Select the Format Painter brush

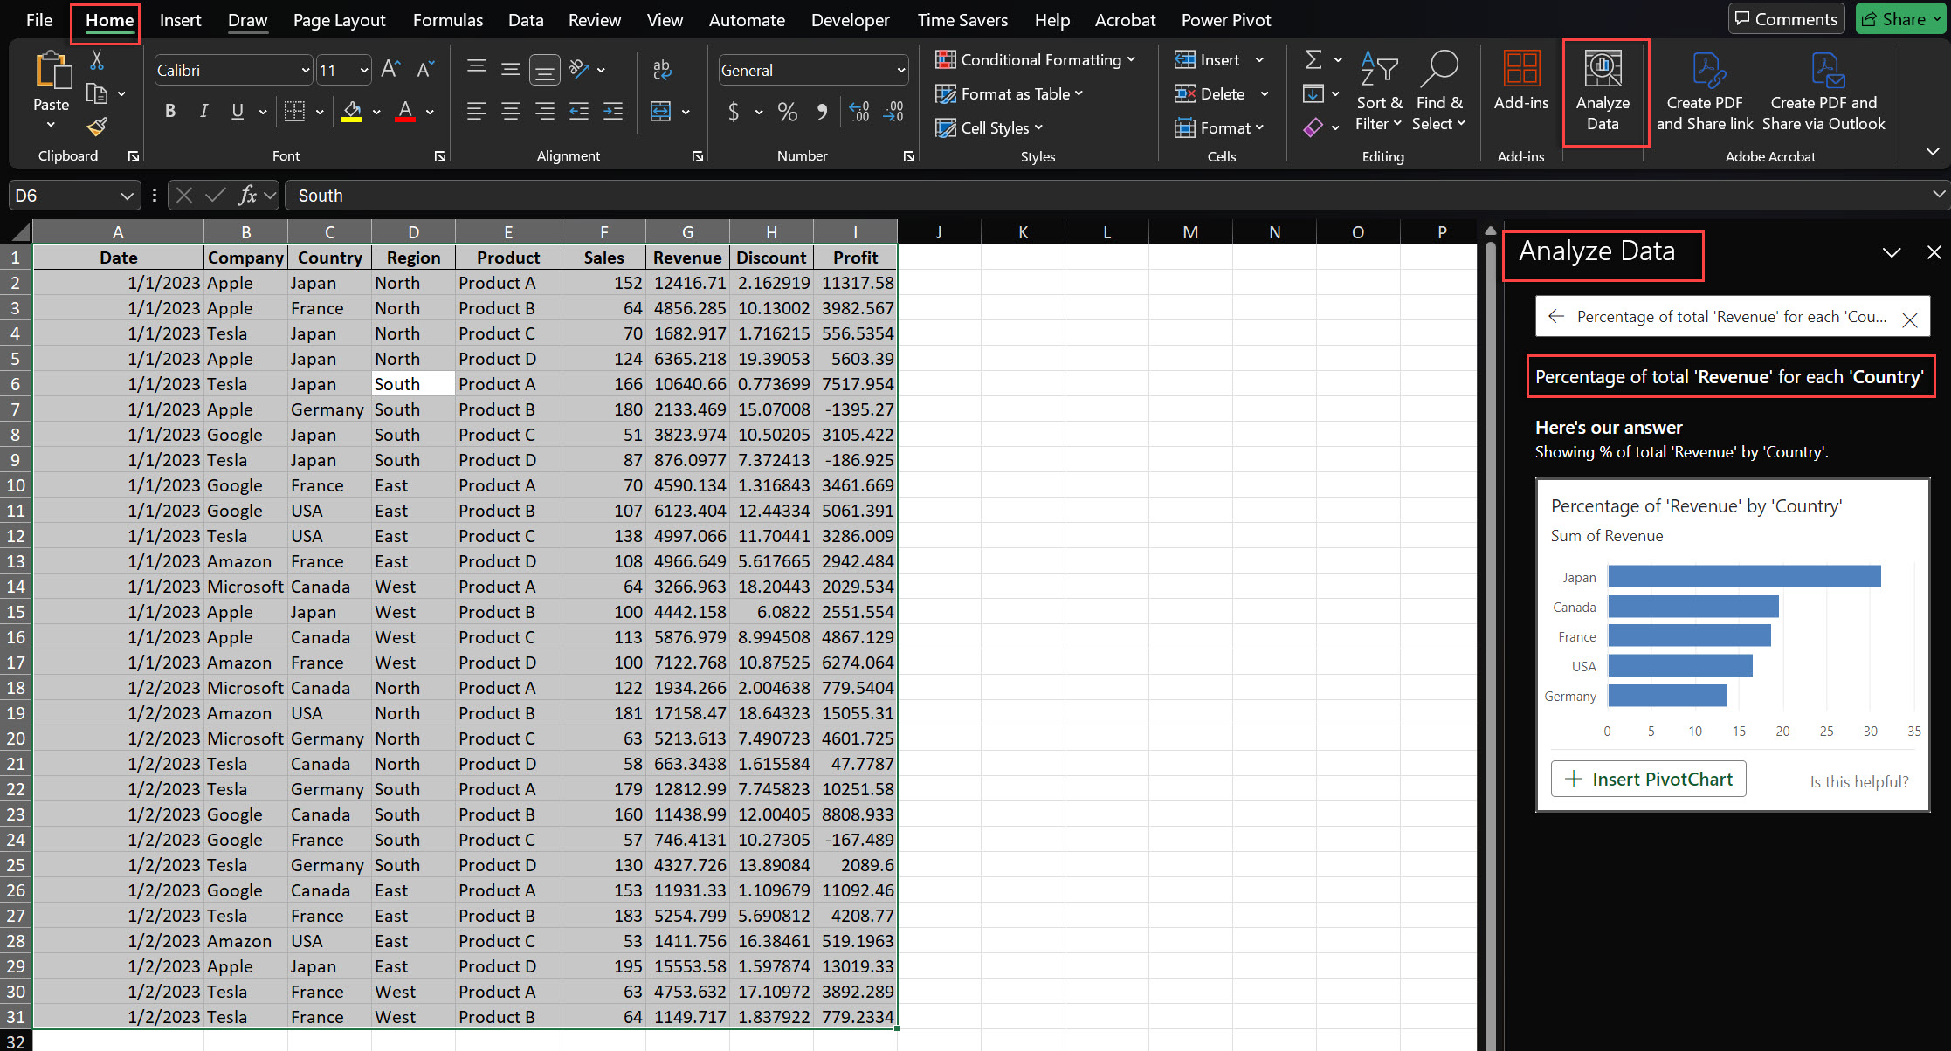point(97,127)
